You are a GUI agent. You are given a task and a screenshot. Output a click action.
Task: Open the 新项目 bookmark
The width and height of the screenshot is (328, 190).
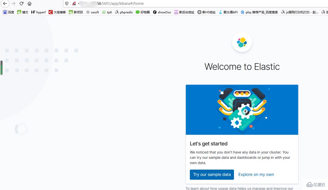click(76, 12)
